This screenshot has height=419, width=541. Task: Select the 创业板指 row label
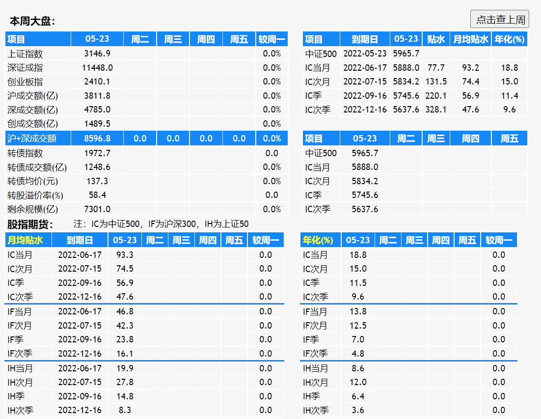click(26, 82)
